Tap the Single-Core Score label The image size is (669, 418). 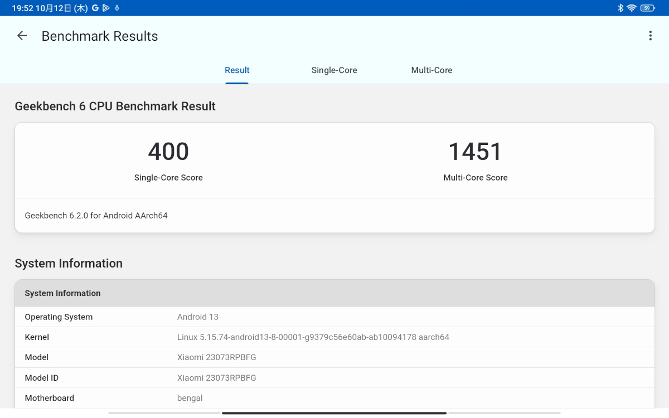coord(168,178)
